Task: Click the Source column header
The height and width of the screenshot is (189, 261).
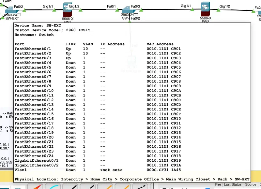Action: [251, 184]
